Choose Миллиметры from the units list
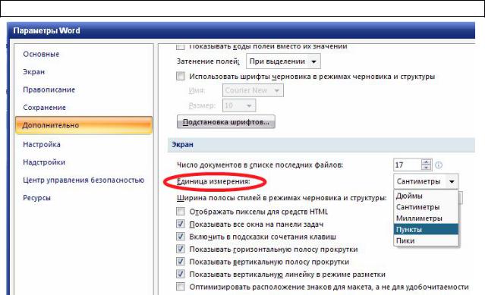Viewport: 485px width, 295px height. click(x=426, y=218)
